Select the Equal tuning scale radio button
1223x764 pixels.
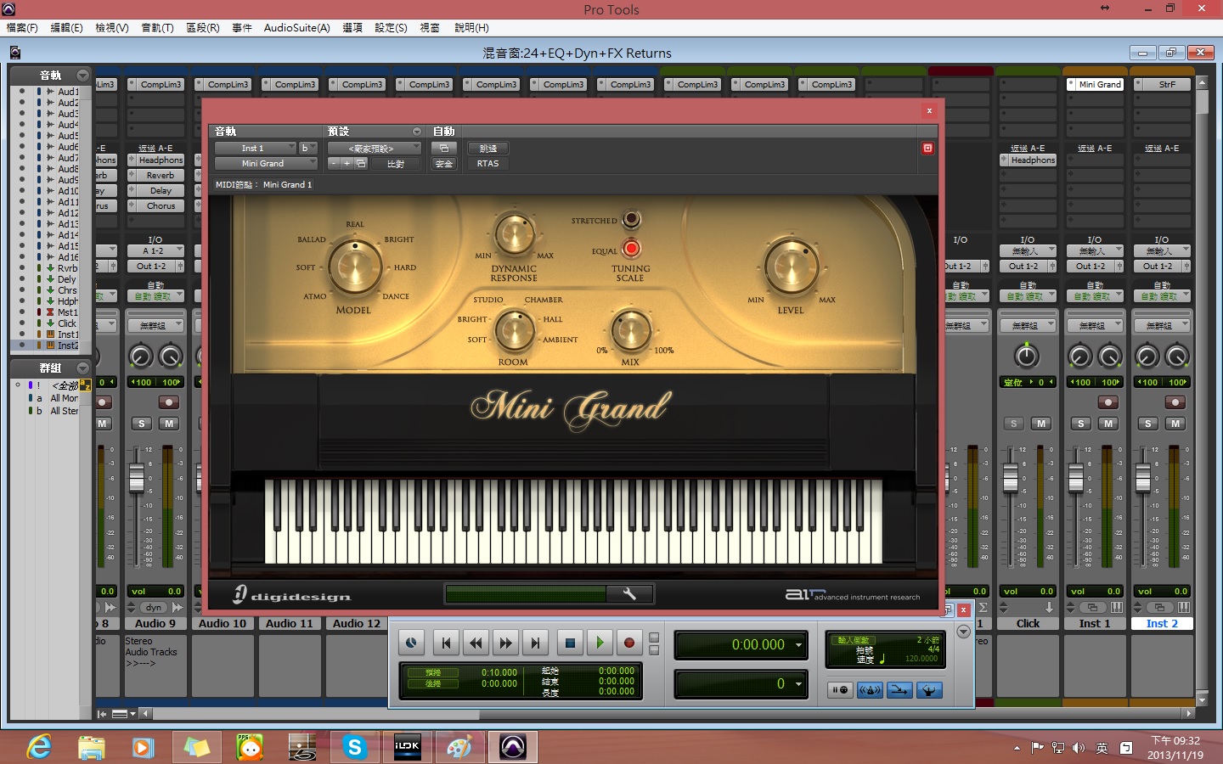click(x=630, y=249)
